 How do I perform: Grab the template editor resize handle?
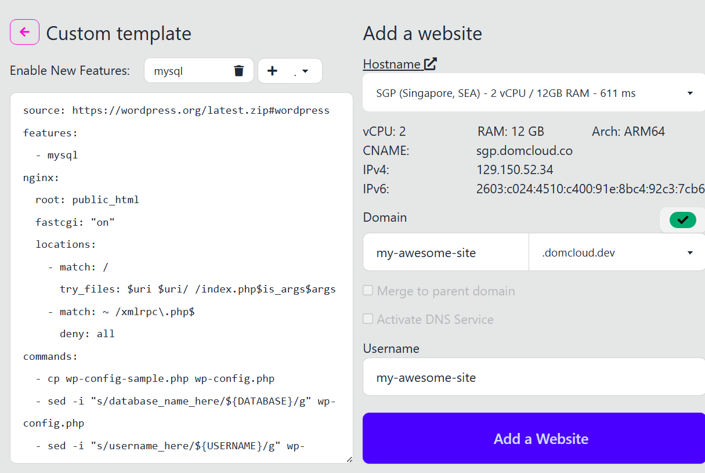[349, 459]
